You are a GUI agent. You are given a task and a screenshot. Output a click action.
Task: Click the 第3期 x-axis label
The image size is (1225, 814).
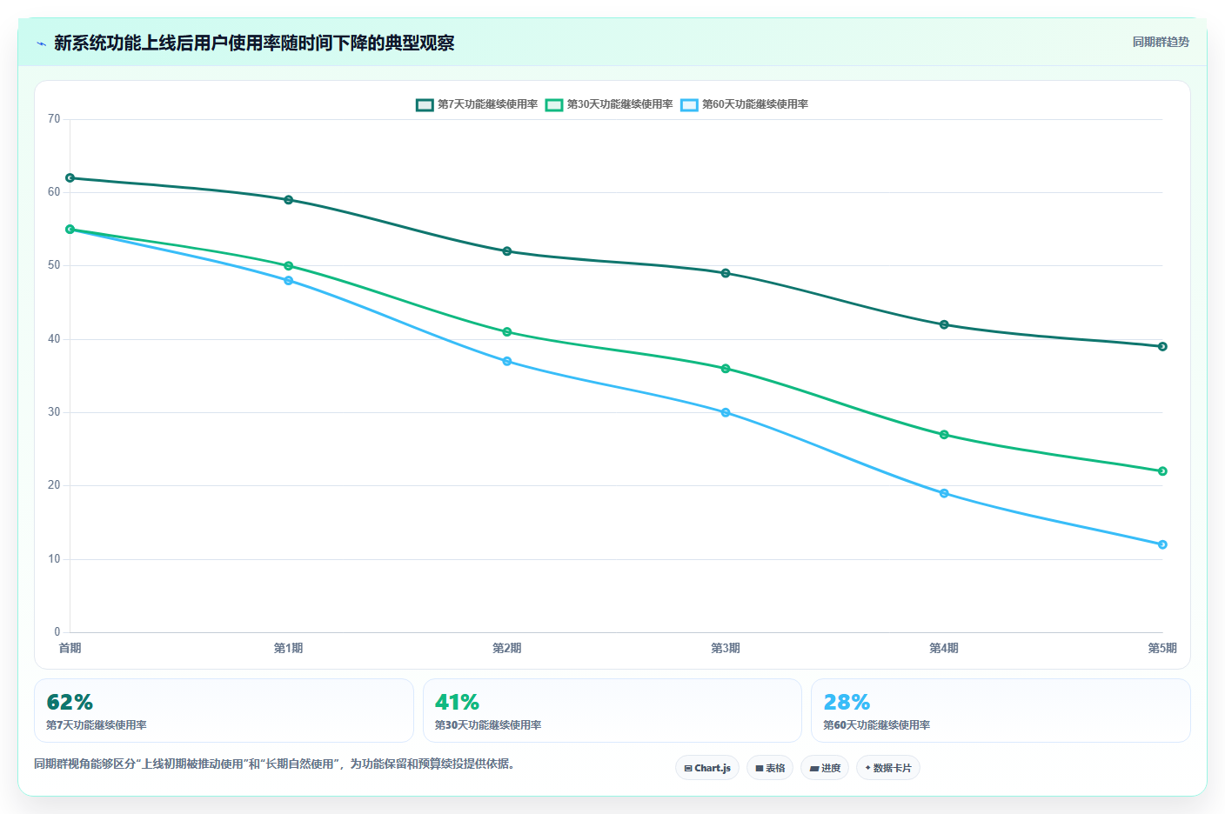point(726,648)
